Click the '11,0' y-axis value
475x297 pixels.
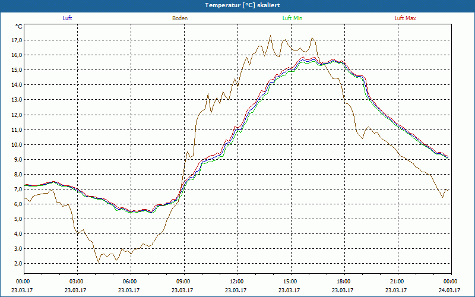point(17,129)
